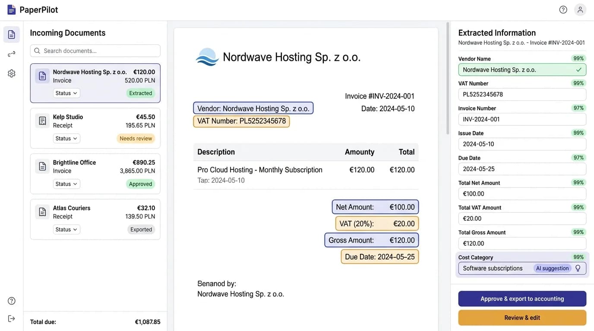Click the bottom-sidebar help icon
The height and width of the screenshot is (331, 594).
click(12, 301)
